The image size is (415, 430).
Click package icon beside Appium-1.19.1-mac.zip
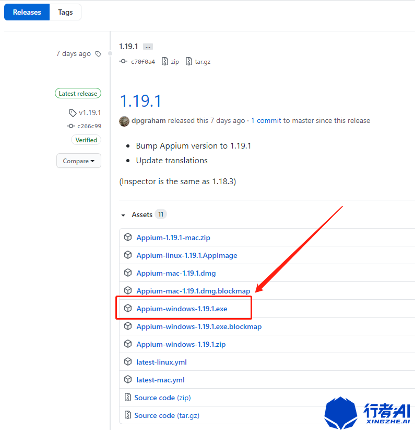128,237
